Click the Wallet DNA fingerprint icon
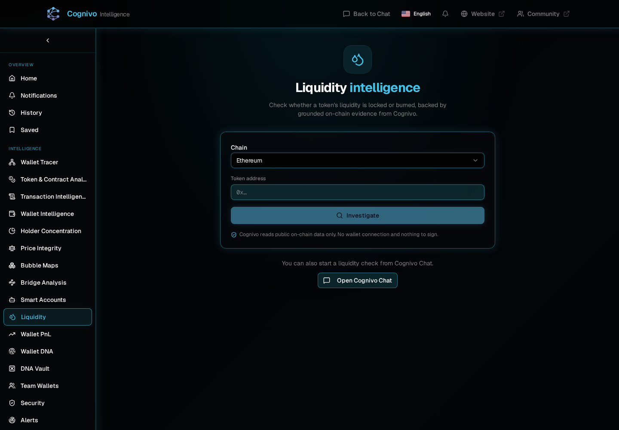 (12, 351)
